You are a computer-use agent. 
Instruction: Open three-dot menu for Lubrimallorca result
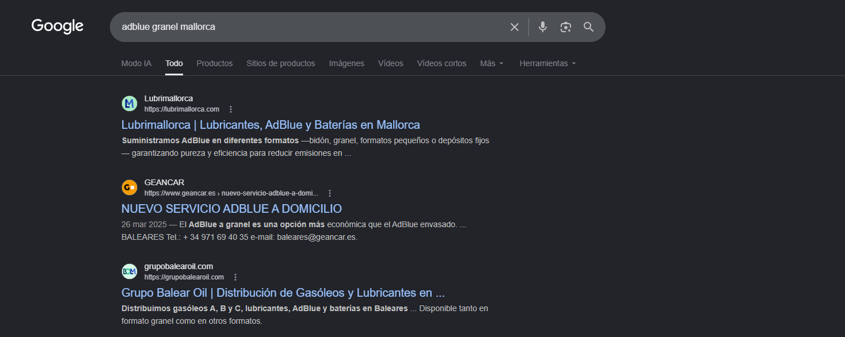pyautogui.click(x=231, y=109)
